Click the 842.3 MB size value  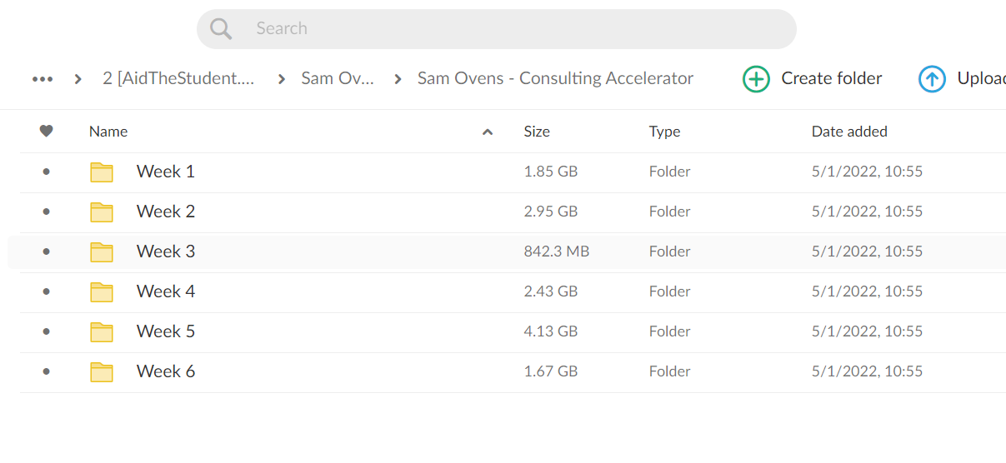pos(557,251)
